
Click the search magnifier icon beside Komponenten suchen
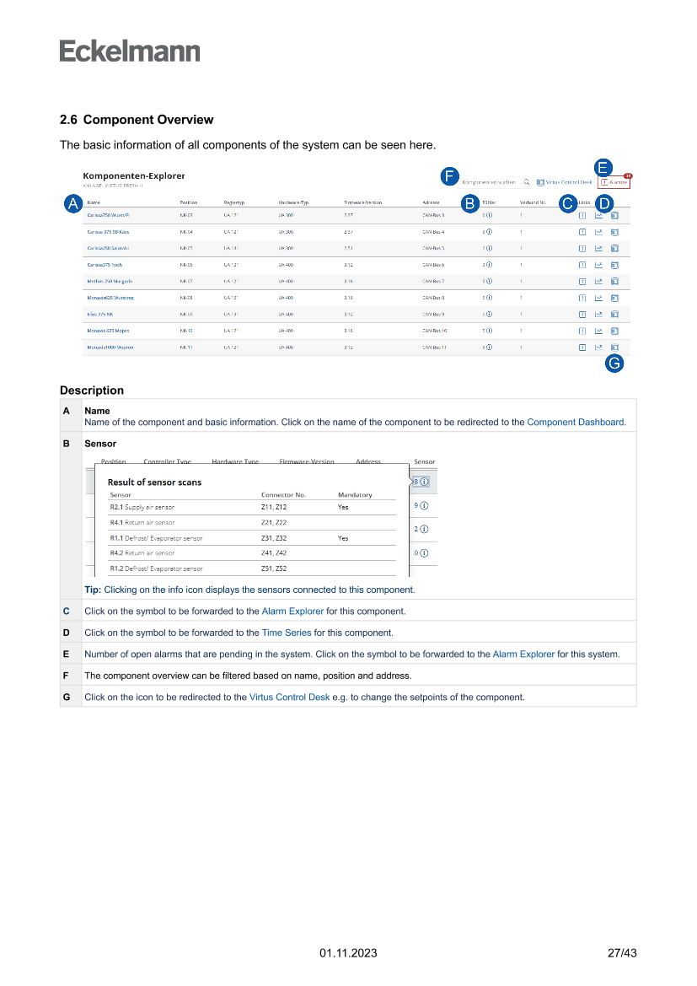(x=527, y=181)
